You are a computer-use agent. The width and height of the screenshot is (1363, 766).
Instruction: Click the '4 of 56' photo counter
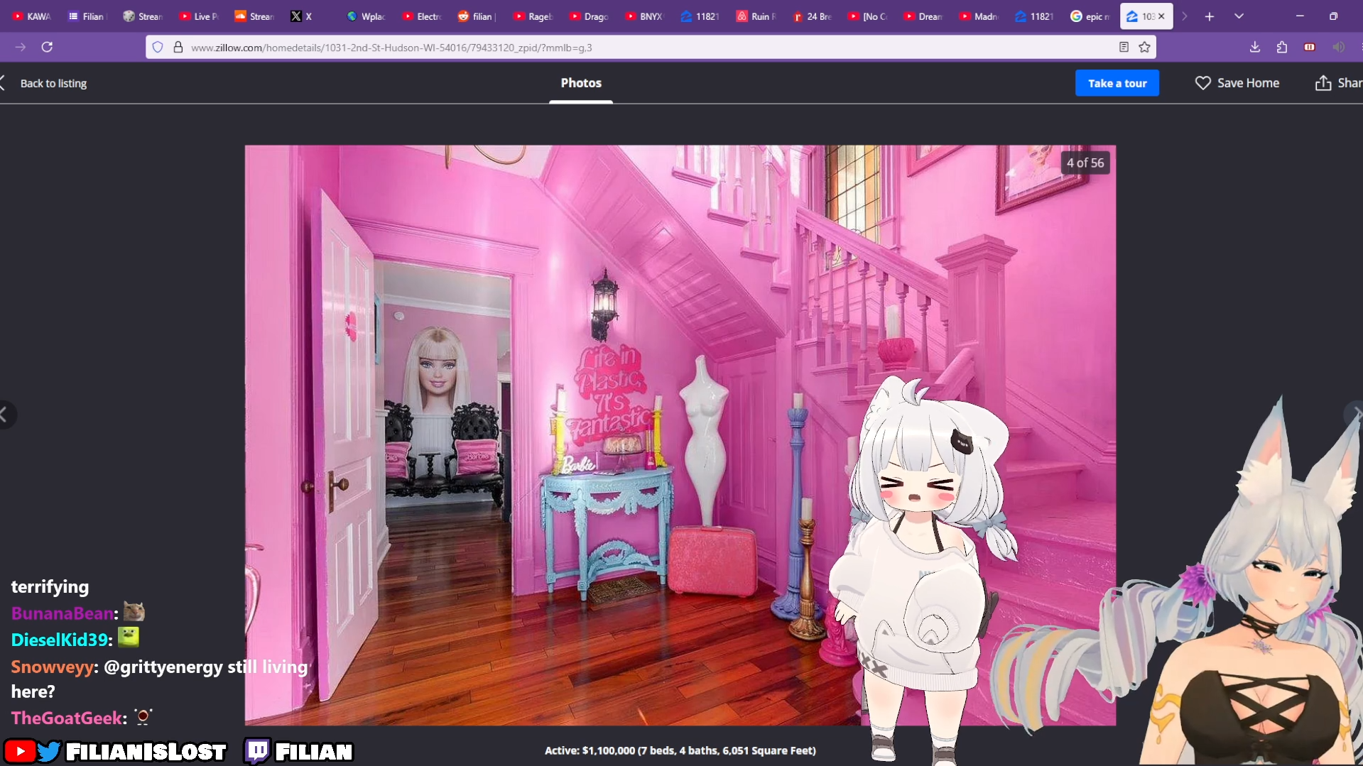pyautogui.click(x=1085, y=163)
